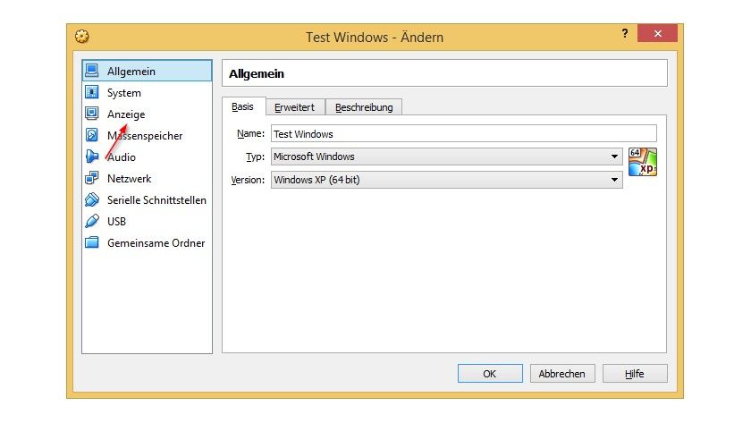This screenshot has width=751, height=423.
Task: Open Netzwerk settings category
Action: (x=147, y=179)
